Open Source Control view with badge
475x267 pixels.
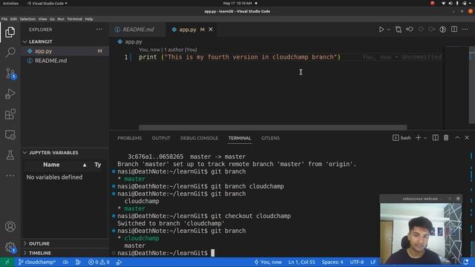coord(10,73)
